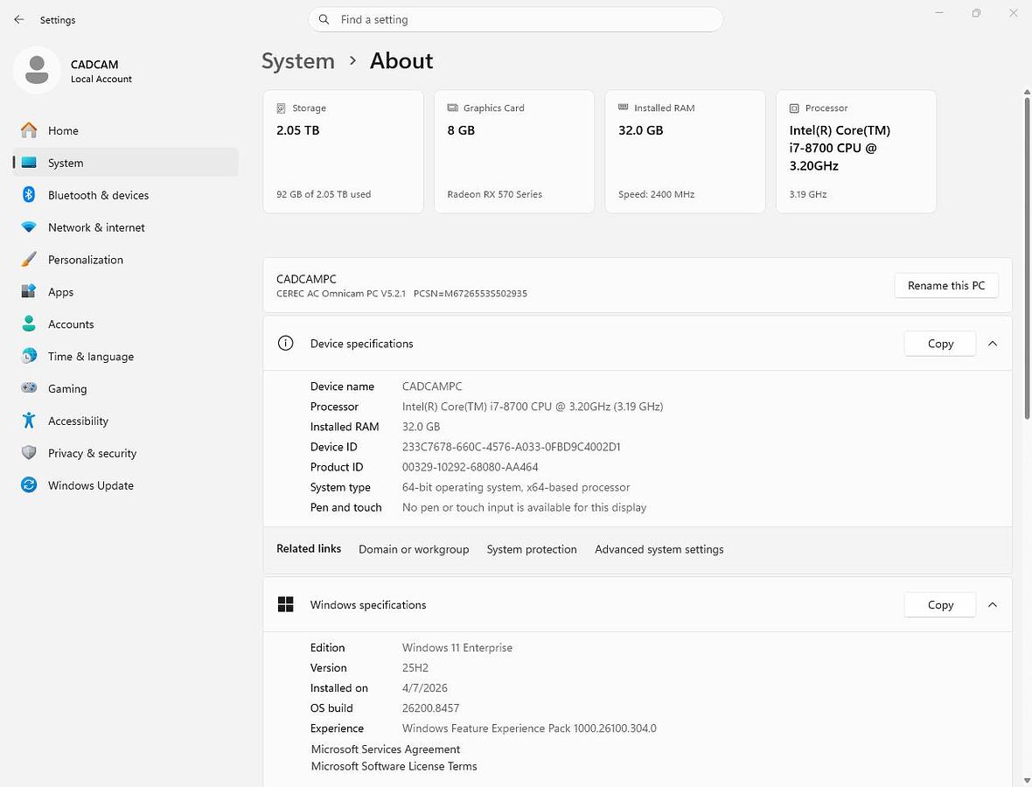Screen dimensions: 1032x787
Task: Click the Time & language globe icon
Action: [x=28, y=356]
